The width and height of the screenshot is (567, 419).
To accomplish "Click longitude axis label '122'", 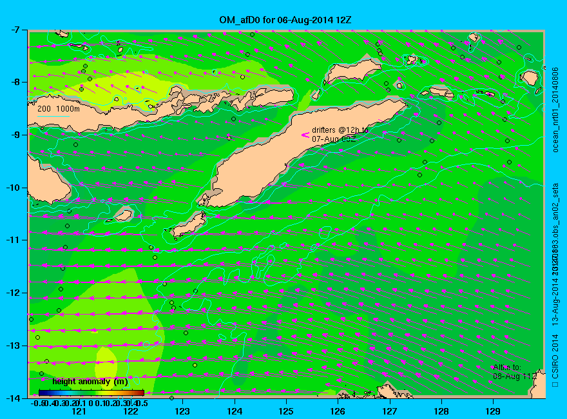I will [x=131, y=411].
